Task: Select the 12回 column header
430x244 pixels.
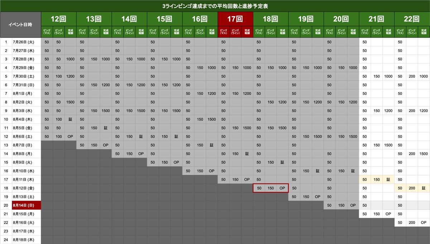Action: click(x=58, y=19)
